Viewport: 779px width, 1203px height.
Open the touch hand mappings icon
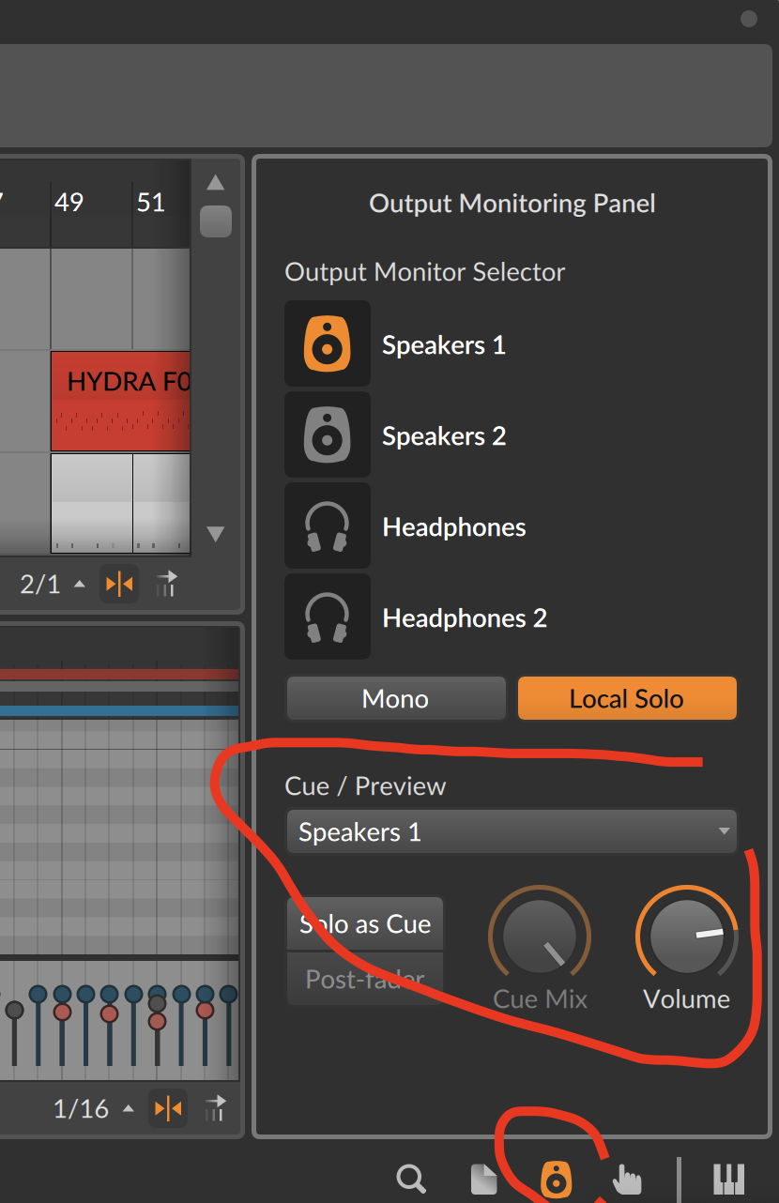[628, 1179]
